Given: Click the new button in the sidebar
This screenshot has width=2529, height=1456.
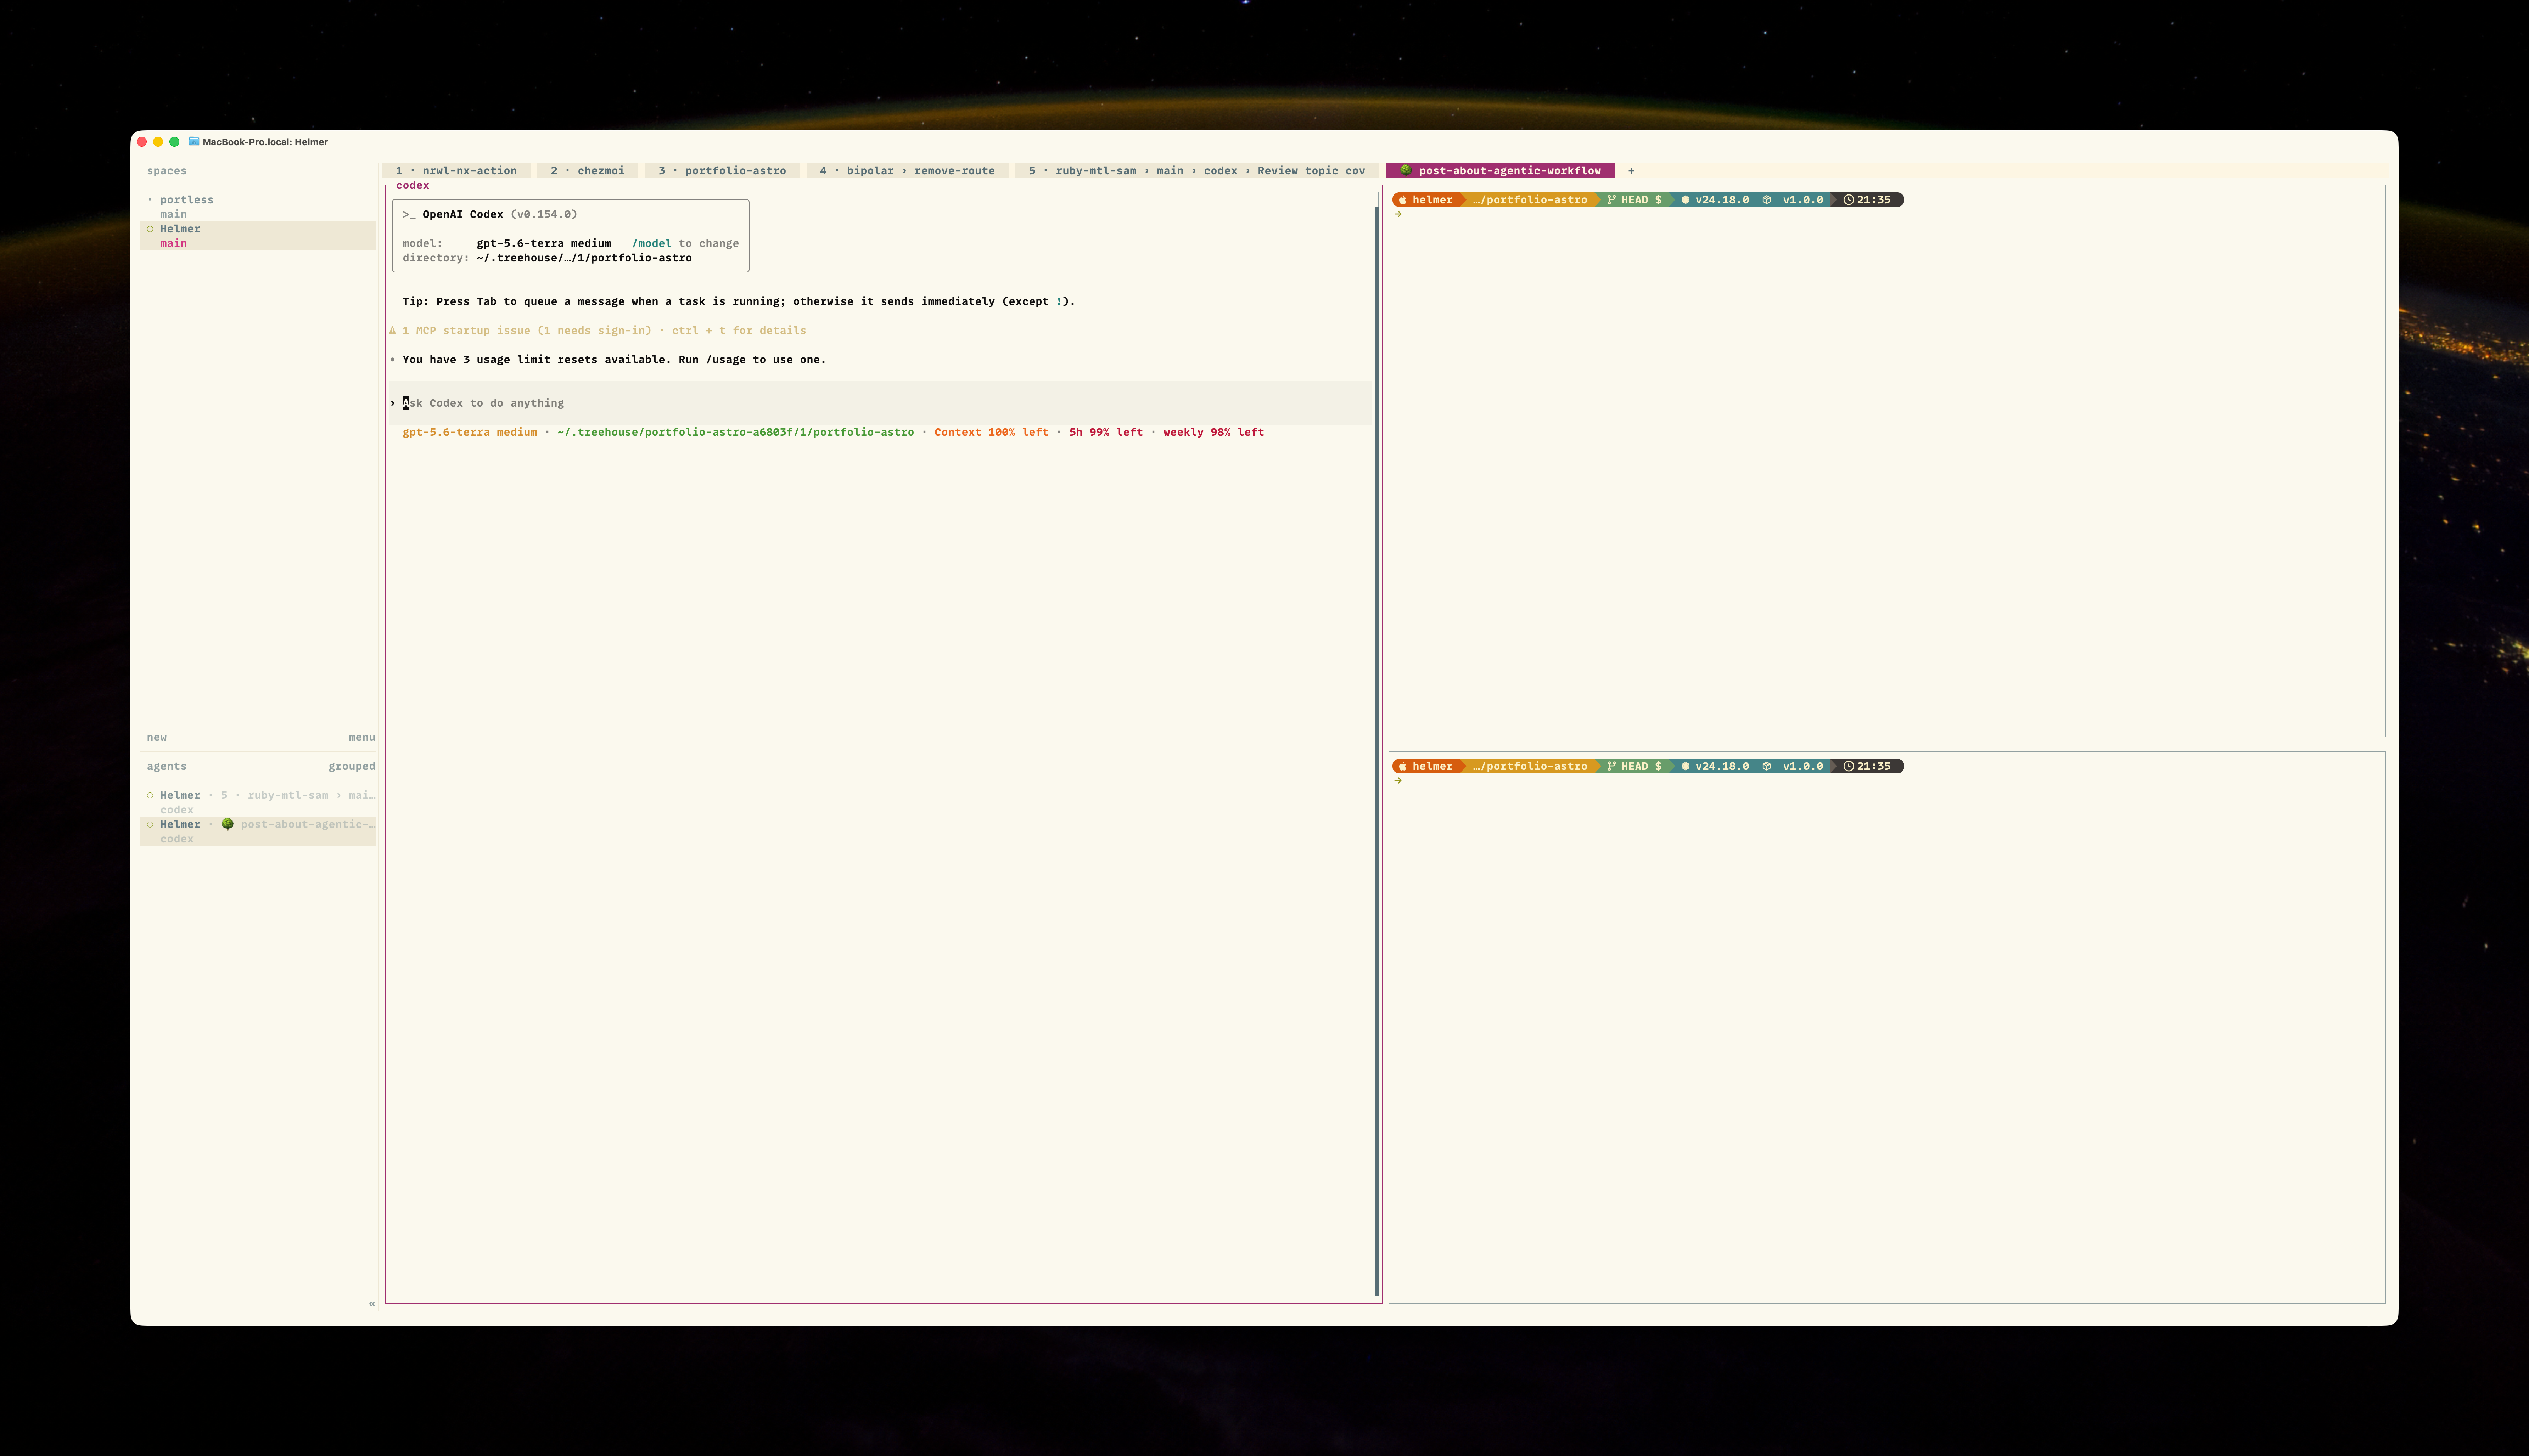Looking at the screenshot, I should [x=157, y=738].
